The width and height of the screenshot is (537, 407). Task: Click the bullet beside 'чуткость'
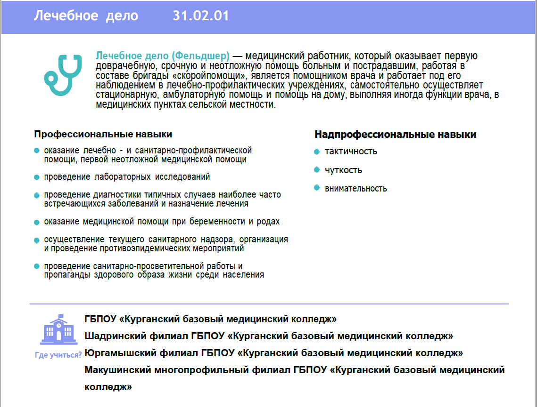tap(317, 169)
